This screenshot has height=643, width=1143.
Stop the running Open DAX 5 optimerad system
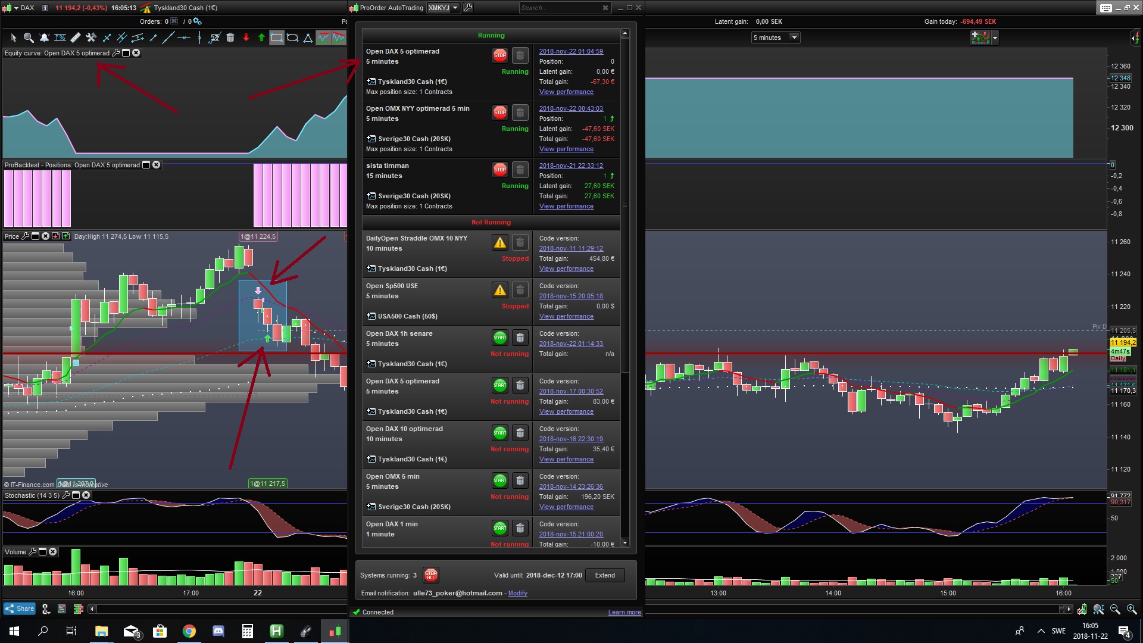[499, 55]
